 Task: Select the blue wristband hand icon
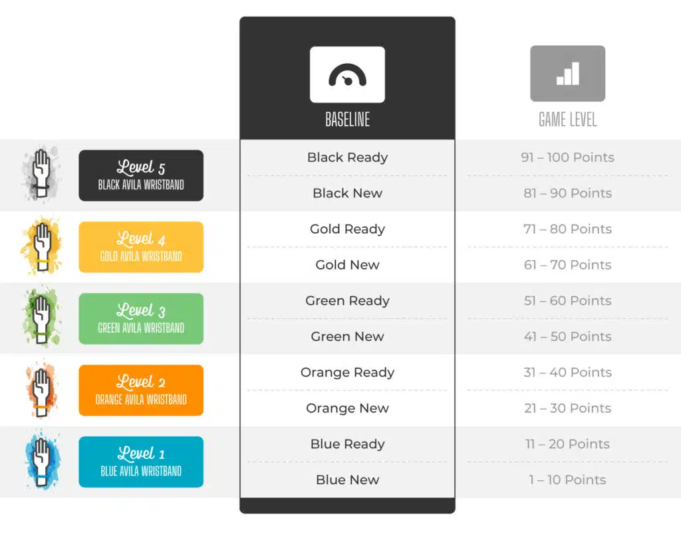[42, 461]
